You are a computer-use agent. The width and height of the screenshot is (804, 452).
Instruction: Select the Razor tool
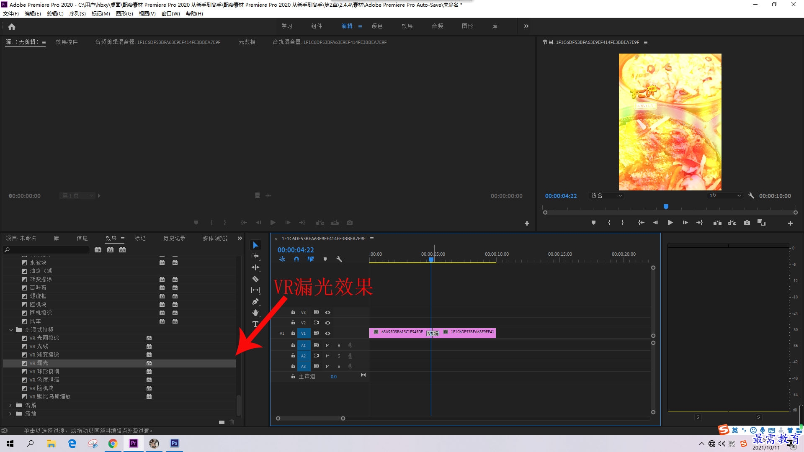(x=255, y=279)
